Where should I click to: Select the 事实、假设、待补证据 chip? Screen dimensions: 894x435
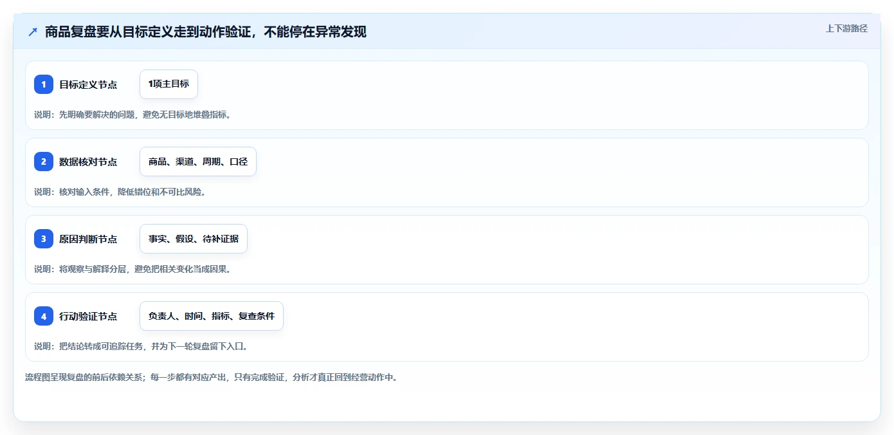click(x=194, y=239)
